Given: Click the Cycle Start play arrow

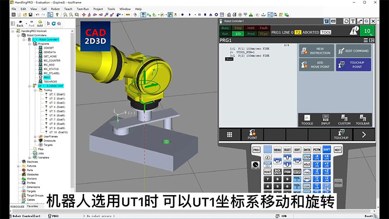Looking at the screenshot, I should (190, 15).
